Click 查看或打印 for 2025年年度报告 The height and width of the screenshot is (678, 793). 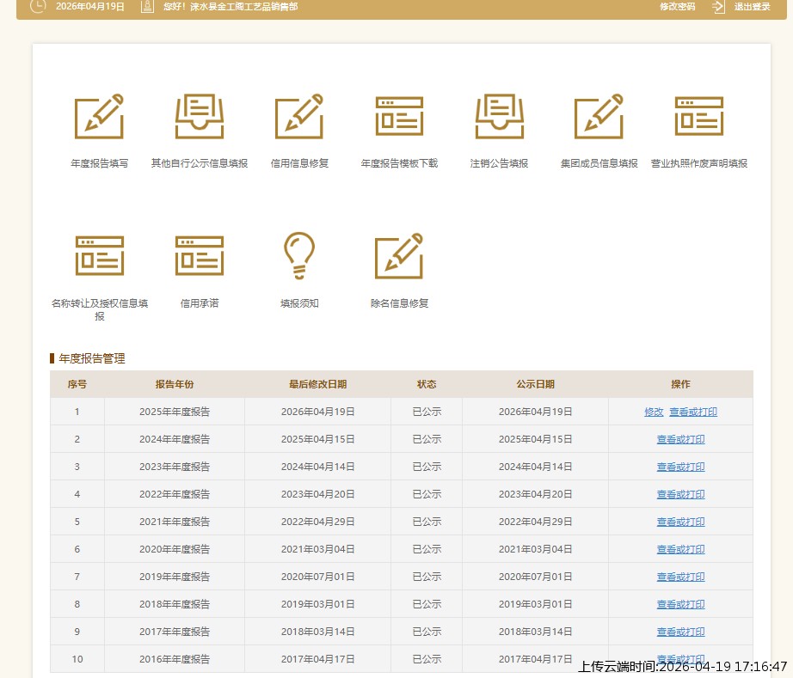point(693,412)
